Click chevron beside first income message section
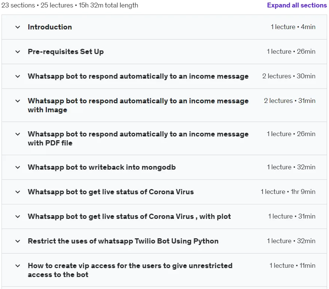The height and width of the screenshot is (289, 329). coord(18,76)
